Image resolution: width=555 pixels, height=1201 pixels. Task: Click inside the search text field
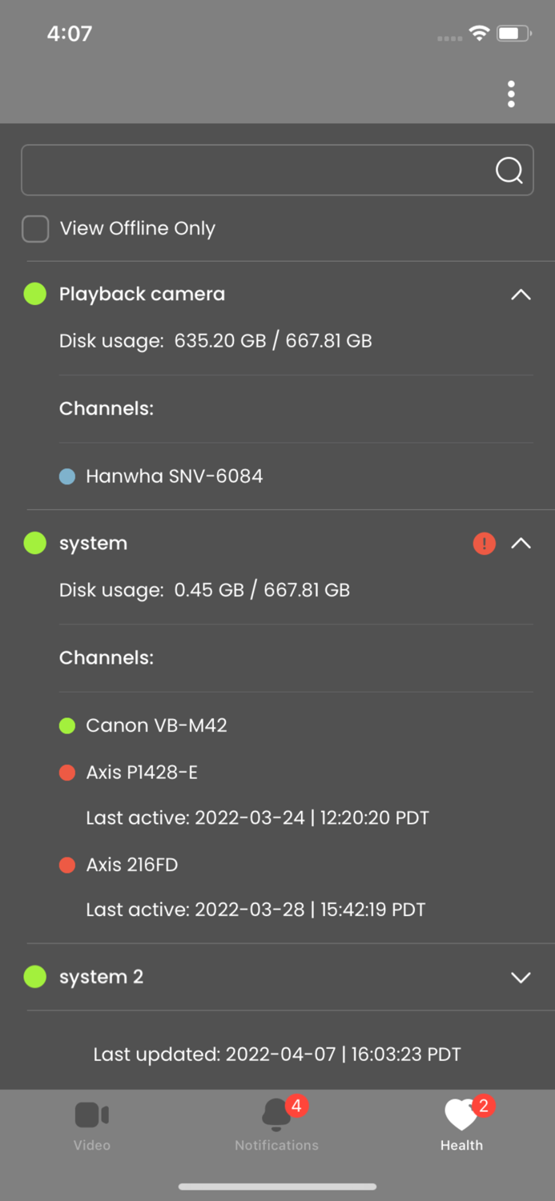(256, 170)
